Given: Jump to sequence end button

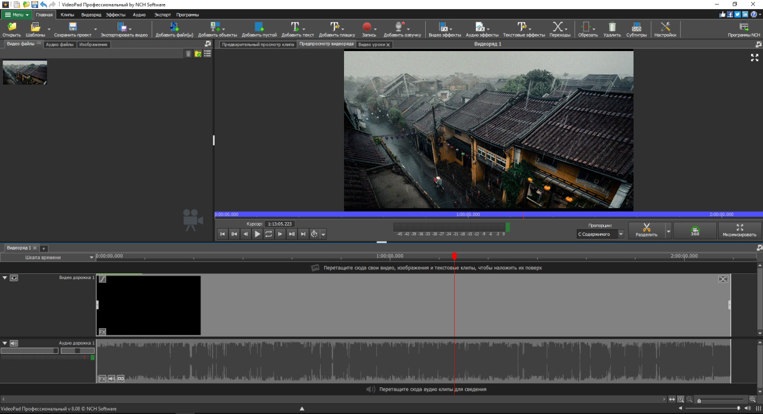Looking at the screenshot, I should pyautogui.click(x=303, y=234).
